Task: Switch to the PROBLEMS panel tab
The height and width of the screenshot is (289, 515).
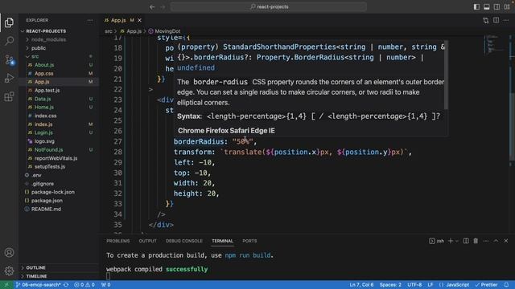Action: point(118,241)
